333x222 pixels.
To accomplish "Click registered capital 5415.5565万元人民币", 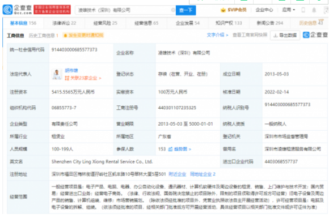I will pyautogui.click(x=73, y=92).
